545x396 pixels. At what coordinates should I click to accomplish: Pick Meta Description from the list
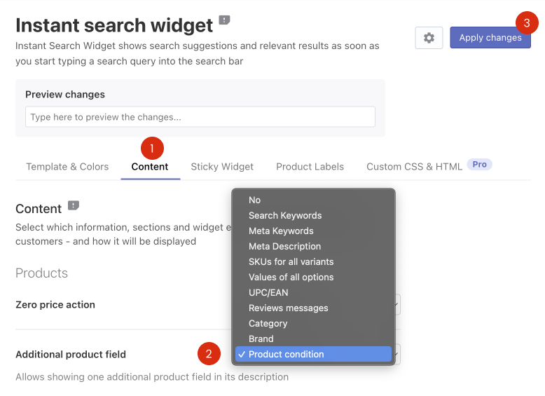(314, 246)
